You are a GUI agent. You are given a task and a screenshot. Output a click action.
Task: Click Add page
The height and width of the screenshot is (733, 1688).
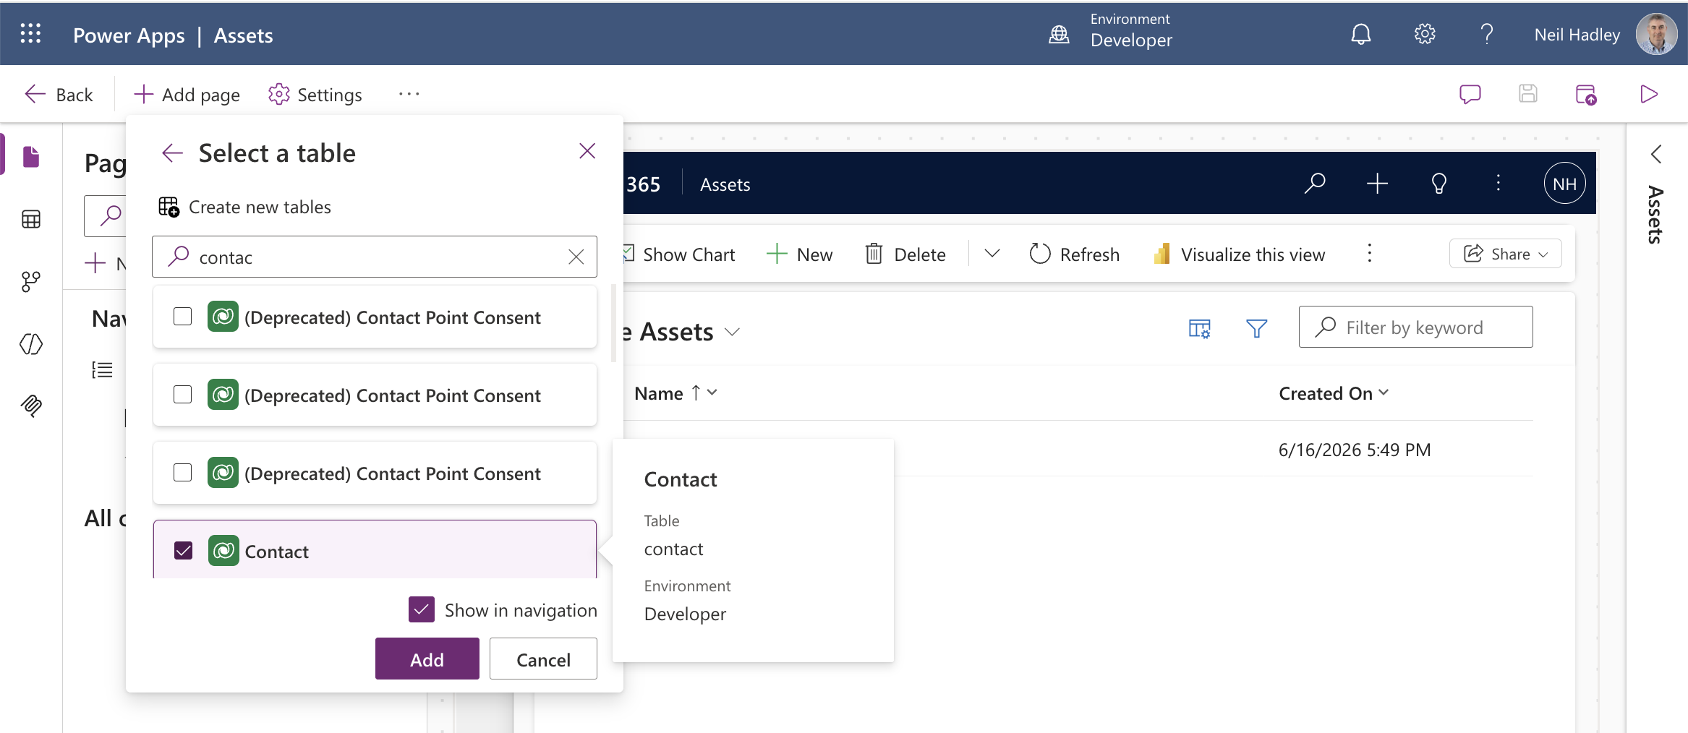click(x=187, y=94)
